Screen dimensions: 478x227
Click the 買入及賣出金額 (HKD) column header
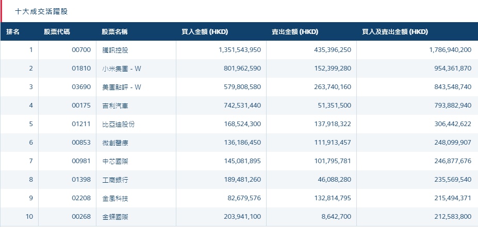coord(395,32)
